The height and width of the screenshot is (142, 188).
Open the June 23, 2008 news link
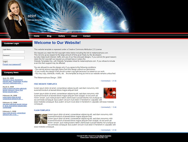[x=15, y=81]
